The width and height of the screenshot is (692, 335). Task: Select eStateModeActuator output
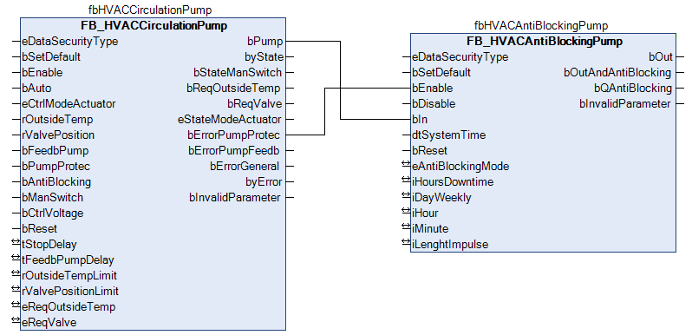tap(230, 119)
